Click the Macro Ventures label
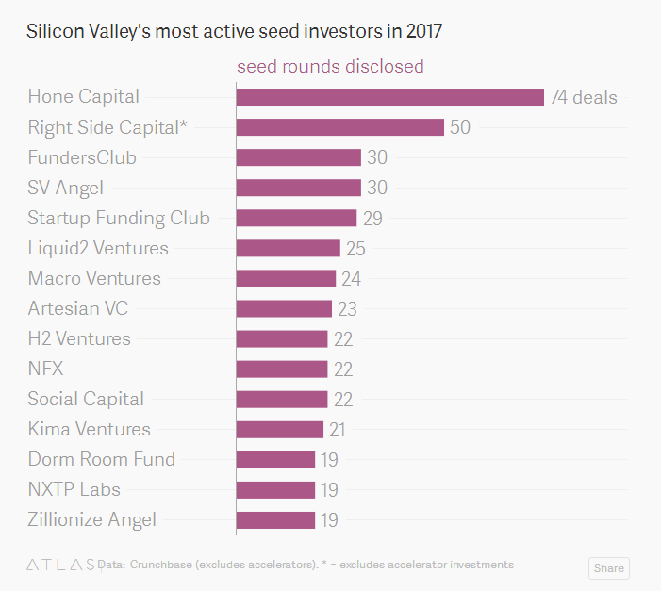The height and width of the screenshot is (591, 661). click(x=94, y=278)
